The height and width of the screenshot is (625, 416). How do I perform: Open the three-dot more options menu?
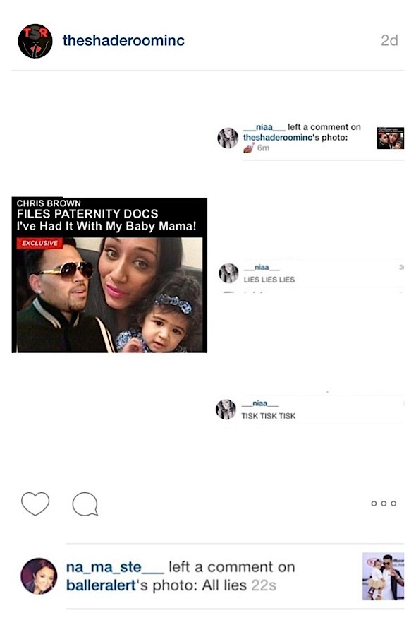384,504
